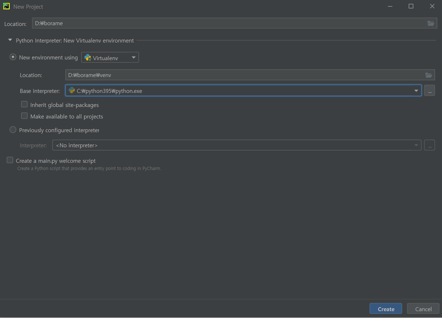The height and width of the screenshot is (318, 442).
Task: Expand Base interpreter dropdown arrow
Action: pos(416,91)
